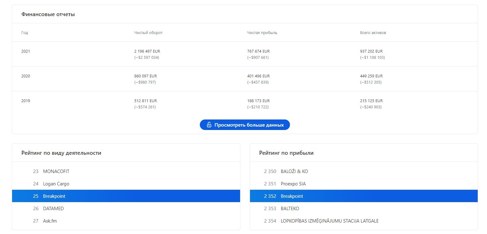
Task: Select Logan Cargo in the activity ranking
Action: (56, 184)
